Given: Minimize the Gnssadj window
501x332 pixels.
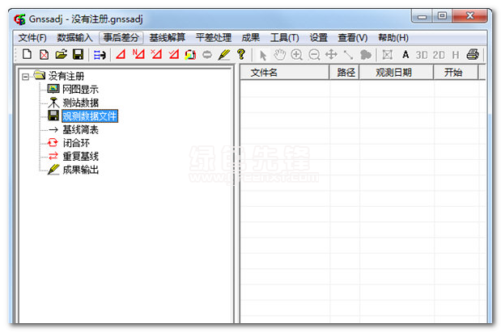Looking at the screenshot, I should 422,16.
